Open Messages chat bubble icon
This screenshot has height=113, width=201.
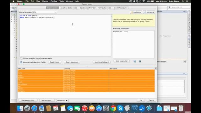coord(70,108)
